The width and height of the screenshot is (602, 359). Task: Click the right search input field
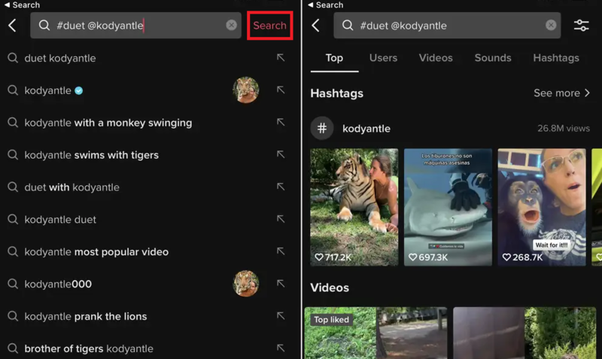tap(447, 26)
